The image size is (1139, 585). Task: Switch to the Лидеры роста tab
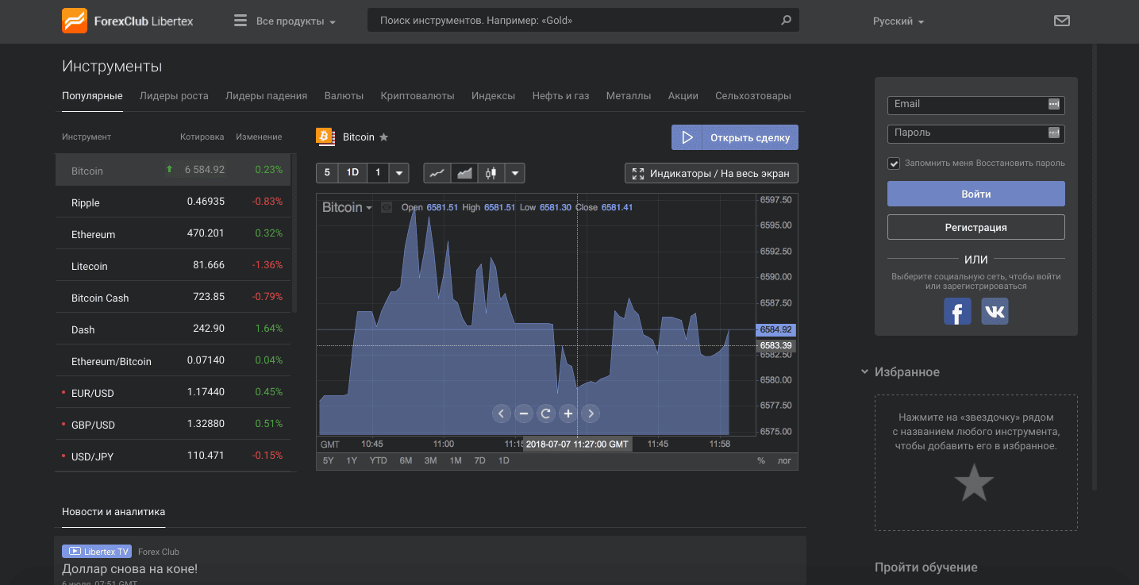(174, 95)
